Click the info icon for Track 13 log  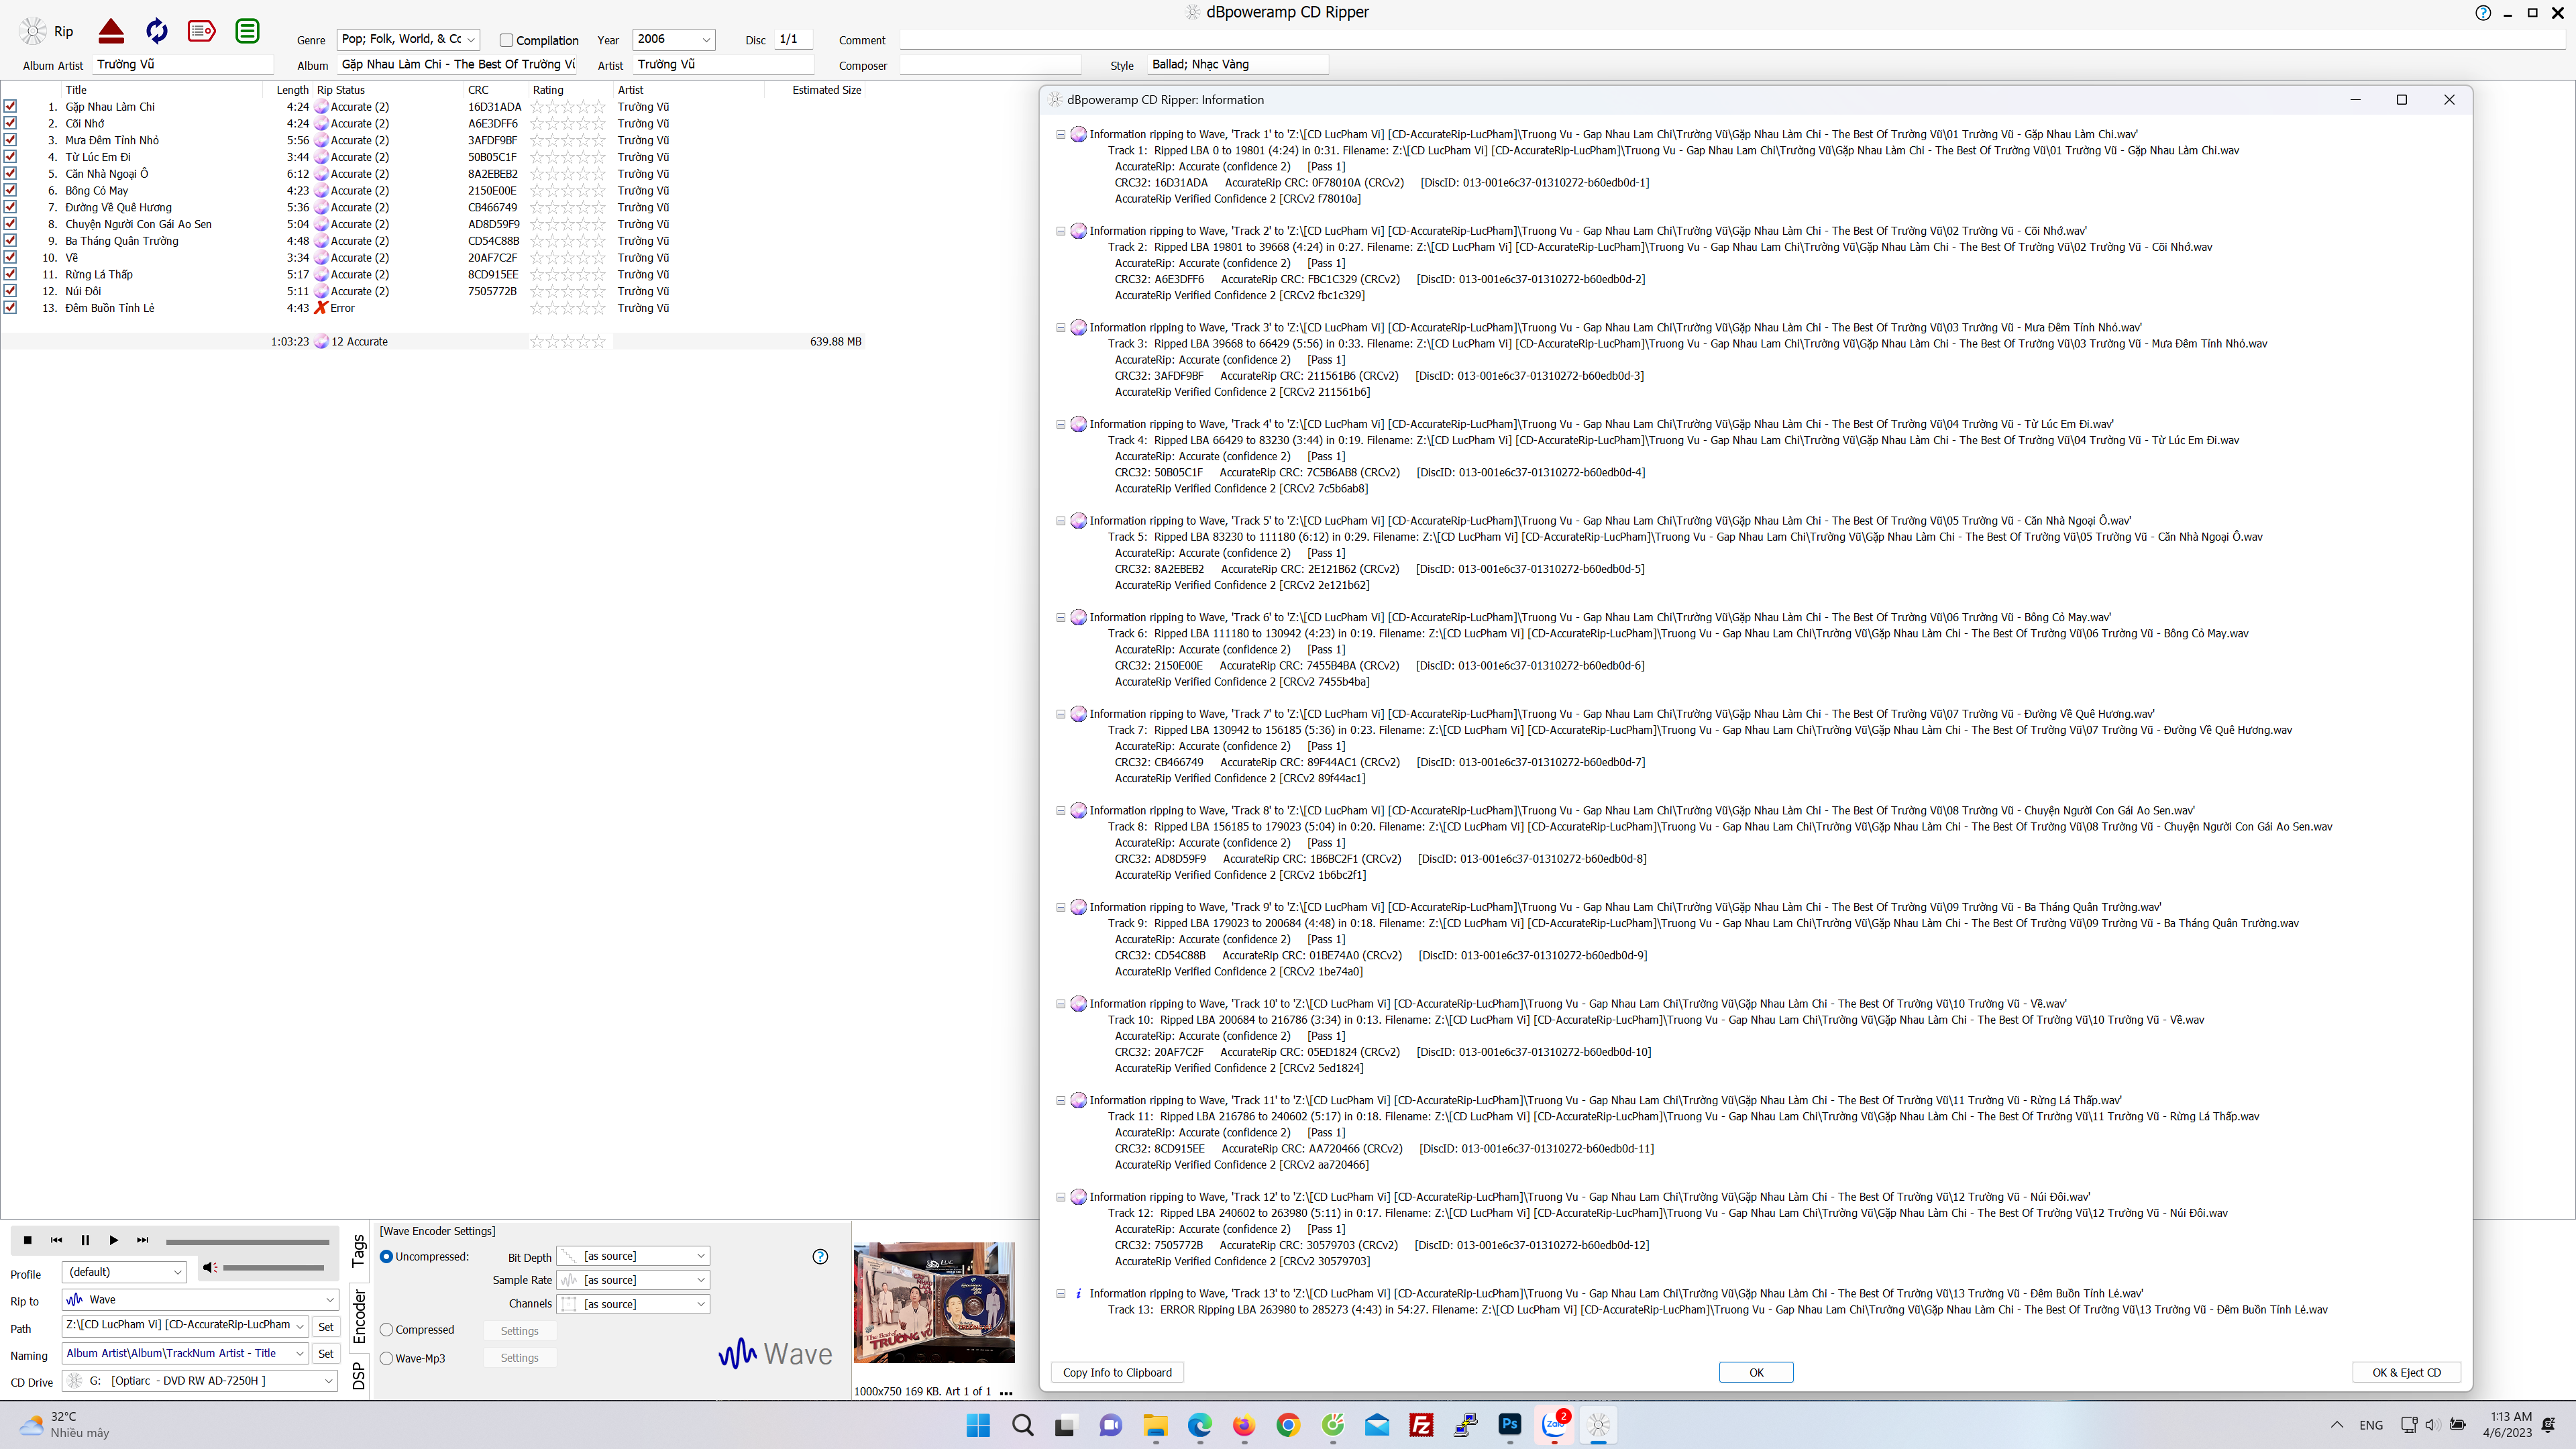click(x=1078, y=1293)
